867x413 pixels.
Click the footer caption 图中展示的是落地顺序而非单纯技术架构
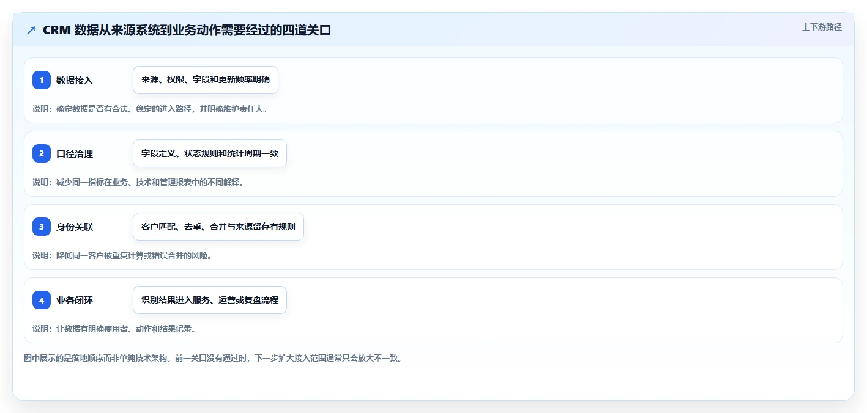point(213,358)
